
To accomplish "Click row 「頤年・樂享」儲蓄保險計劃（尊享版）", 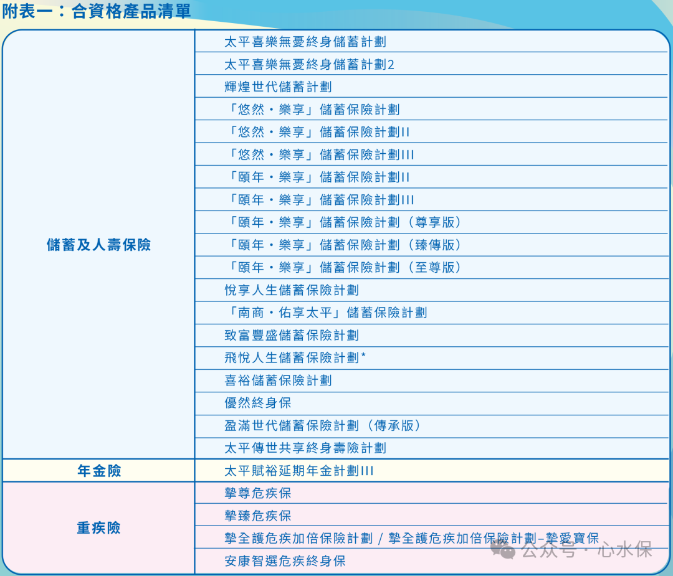I will coord(432,222).
